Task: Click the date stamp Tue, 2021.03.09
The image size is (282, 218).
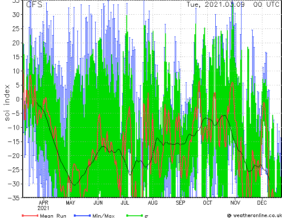Action: [215, 4]
